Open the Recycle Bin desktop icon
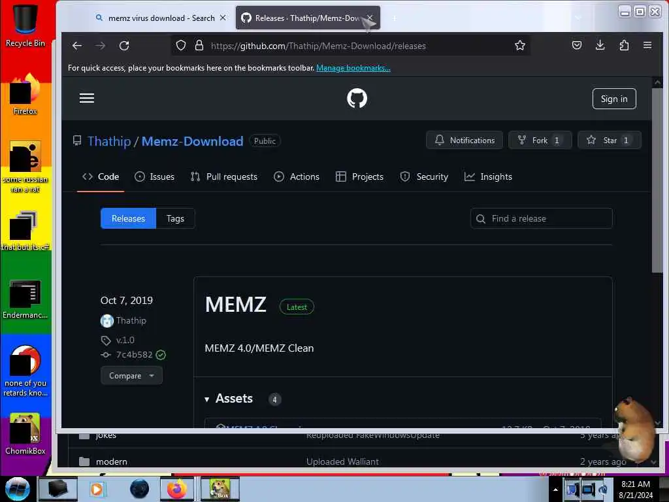 click(25, 24)
